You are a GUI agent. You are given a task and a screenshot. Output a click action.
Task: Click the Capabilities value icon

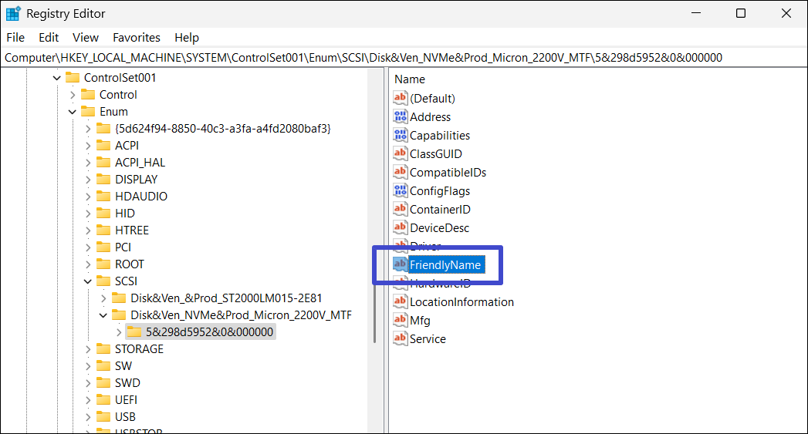coord(400,136)
